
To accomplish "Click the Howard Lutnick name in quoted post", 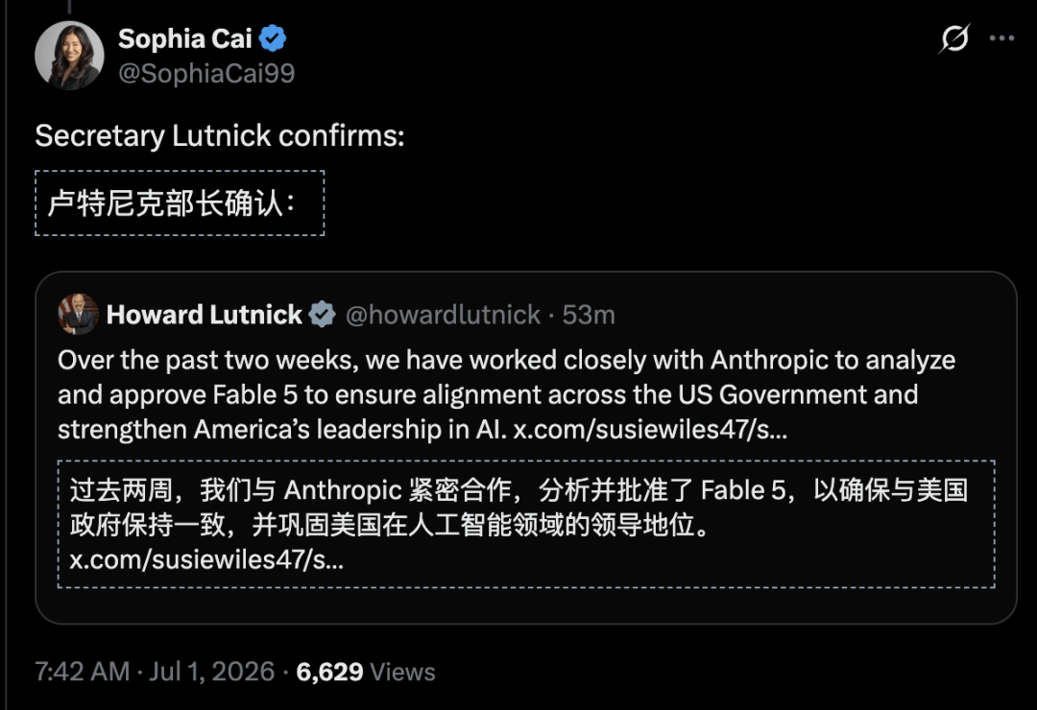I will (204, 315).
